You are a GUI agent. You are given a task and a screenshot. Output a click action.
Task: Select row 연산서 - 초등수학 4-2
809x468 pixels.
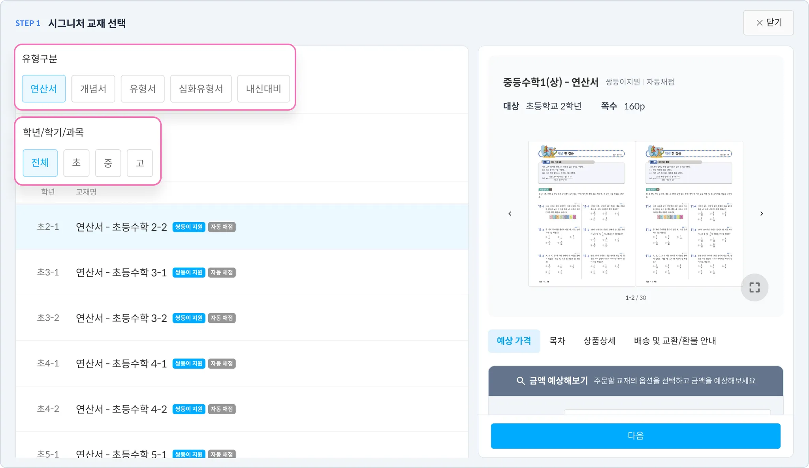coord(121,409)
